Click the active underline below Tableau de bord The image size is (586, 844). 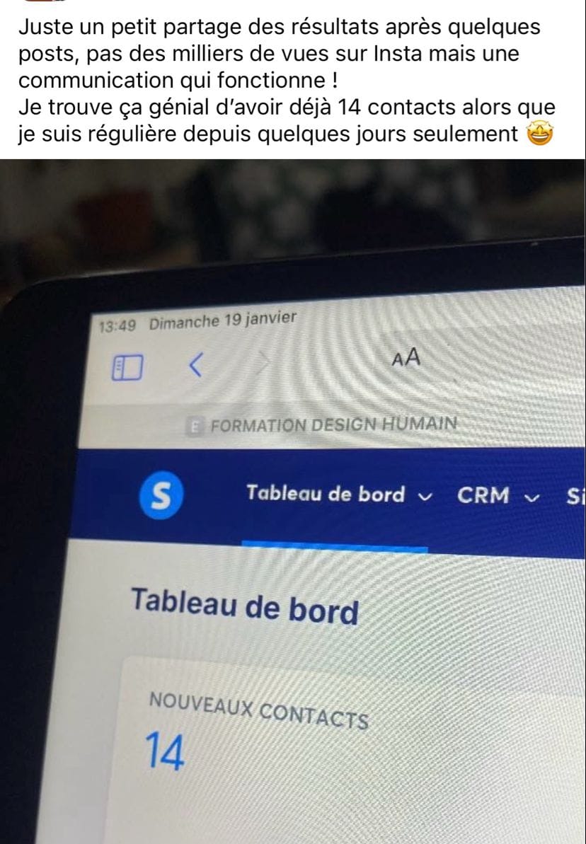335,548
